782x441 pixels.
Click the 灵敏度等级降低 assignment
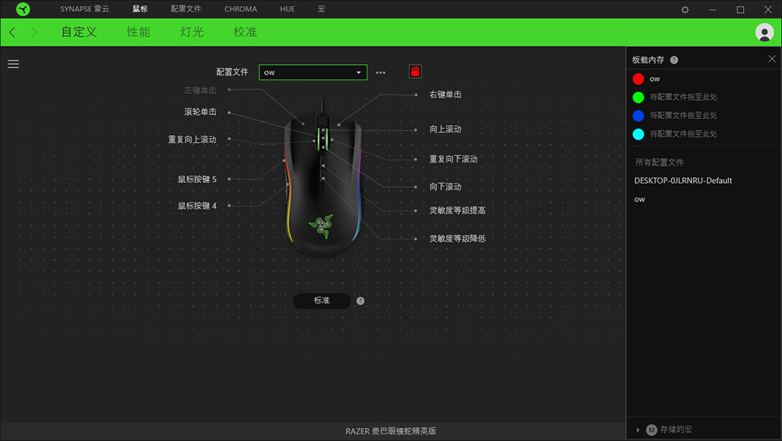coord(457,239)
